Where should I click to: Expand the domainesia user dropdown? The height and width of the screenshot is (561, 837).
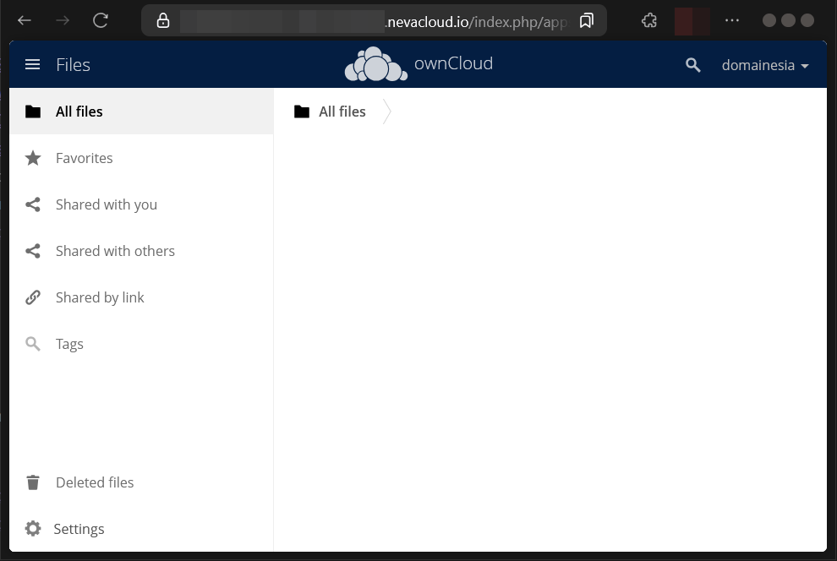tap(765, 65)
